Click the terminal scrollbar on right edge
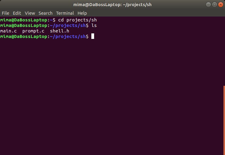 (224, 120)
